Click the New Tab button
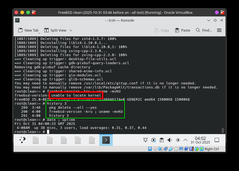 [x=28, y=30]
